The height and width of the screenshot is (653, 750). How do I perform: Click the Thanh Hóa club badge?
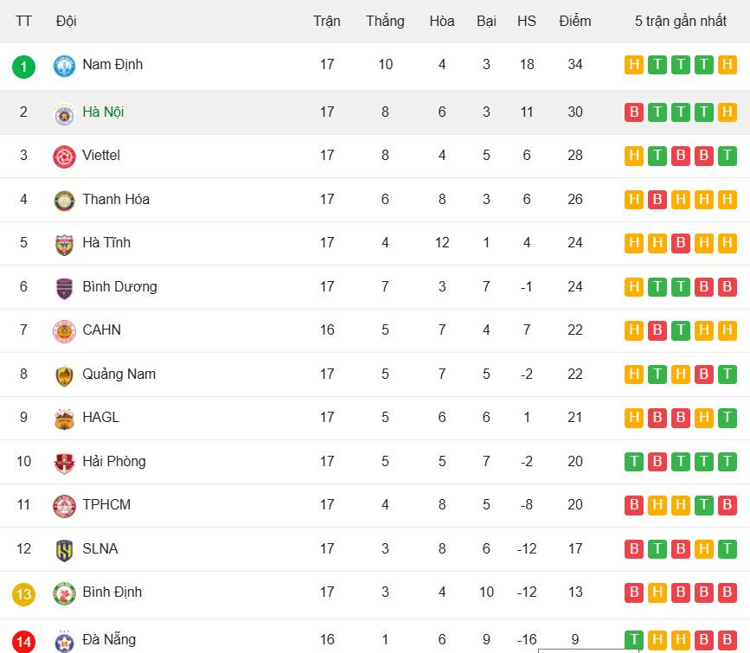(64, 201)
